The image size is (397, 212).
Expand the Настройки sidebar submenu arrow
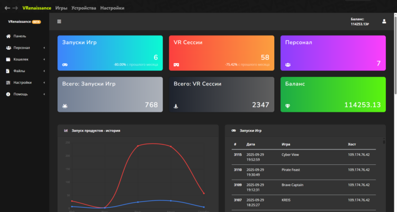point(44,83)
